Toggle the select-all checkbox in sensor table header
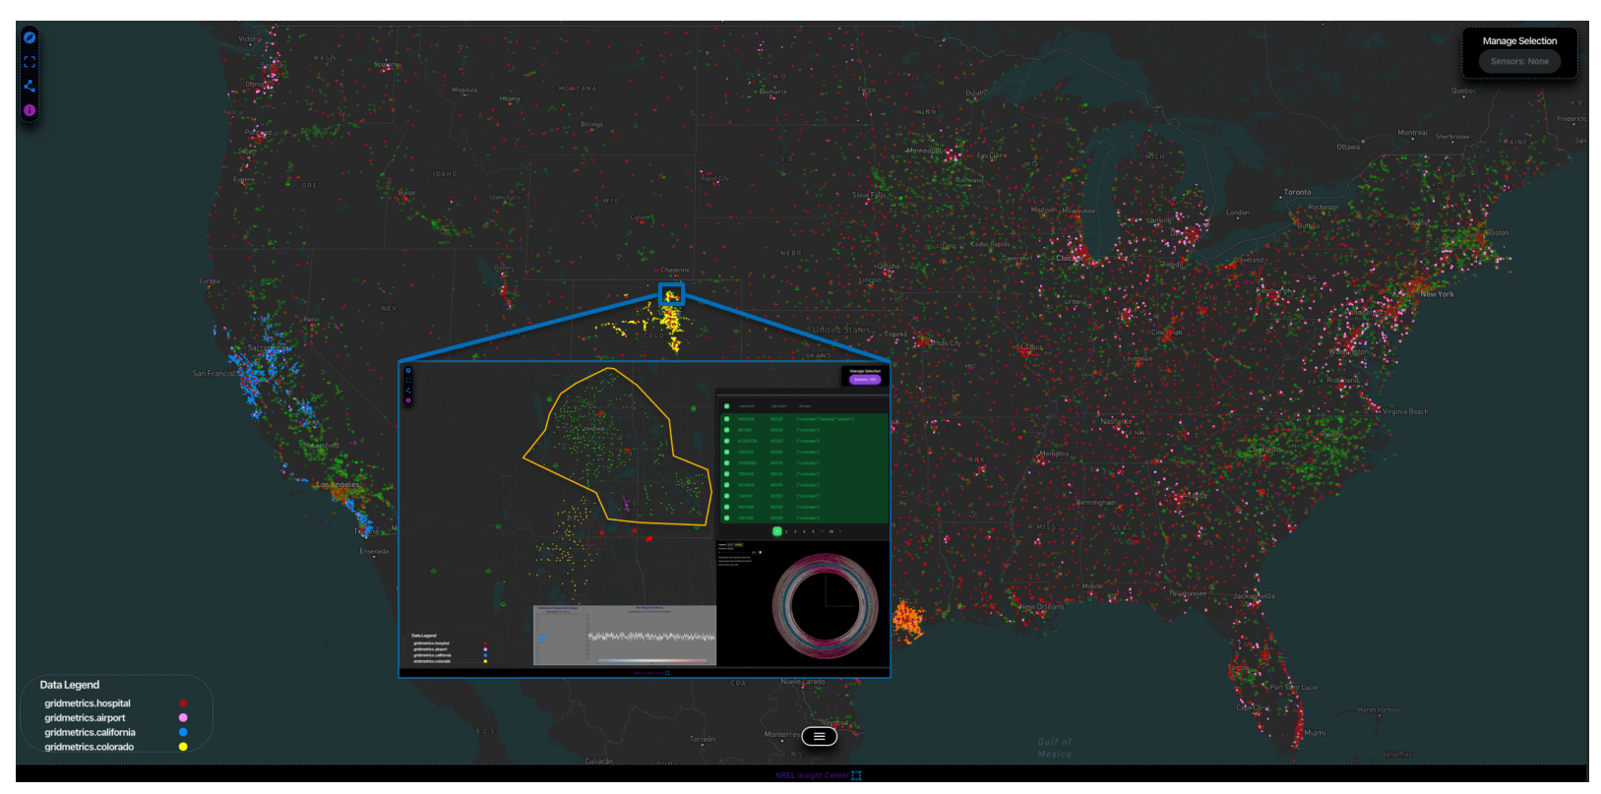 pyautogui.click(x=726, y=405)
